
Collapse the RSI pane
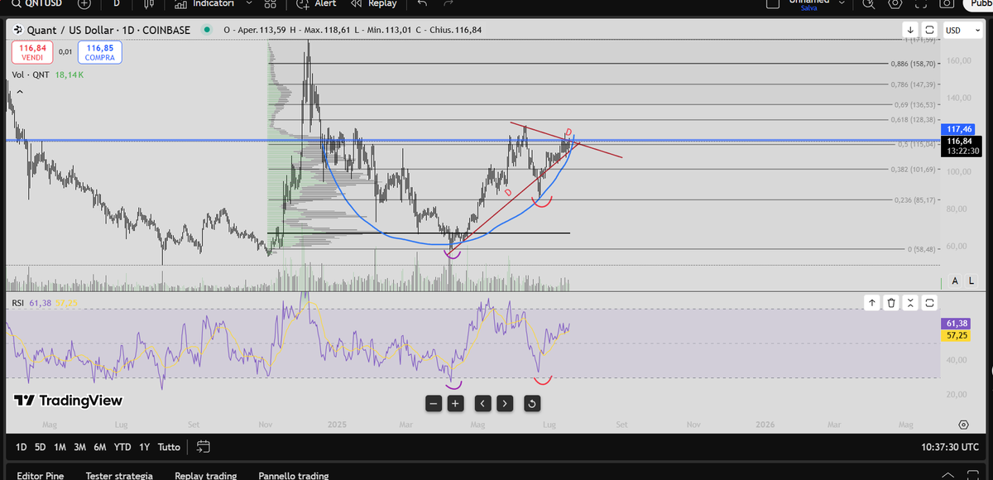[910, 303]
